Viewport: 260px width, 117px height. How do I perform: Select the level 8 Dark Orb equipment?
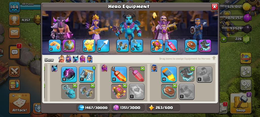point(69,74)
